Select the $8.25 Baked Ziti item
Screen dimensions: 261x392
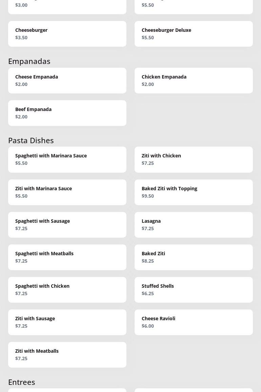[x=194, y=257]
